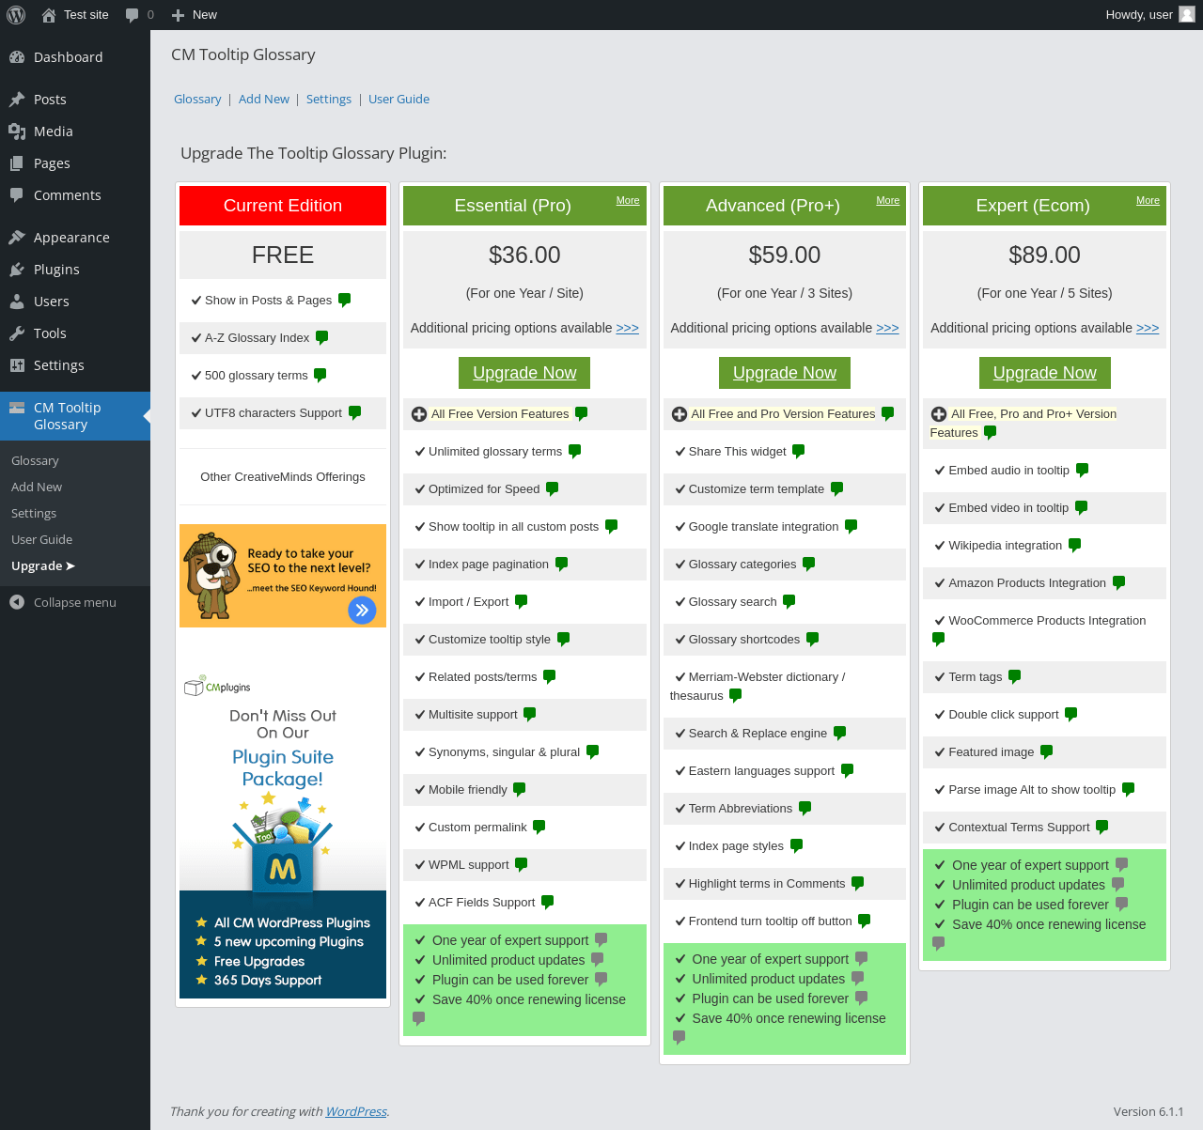Screen dimensions: 1203x1130
Task: Click More link on Expert (Ecom) header
Action: pos(1148,201)
